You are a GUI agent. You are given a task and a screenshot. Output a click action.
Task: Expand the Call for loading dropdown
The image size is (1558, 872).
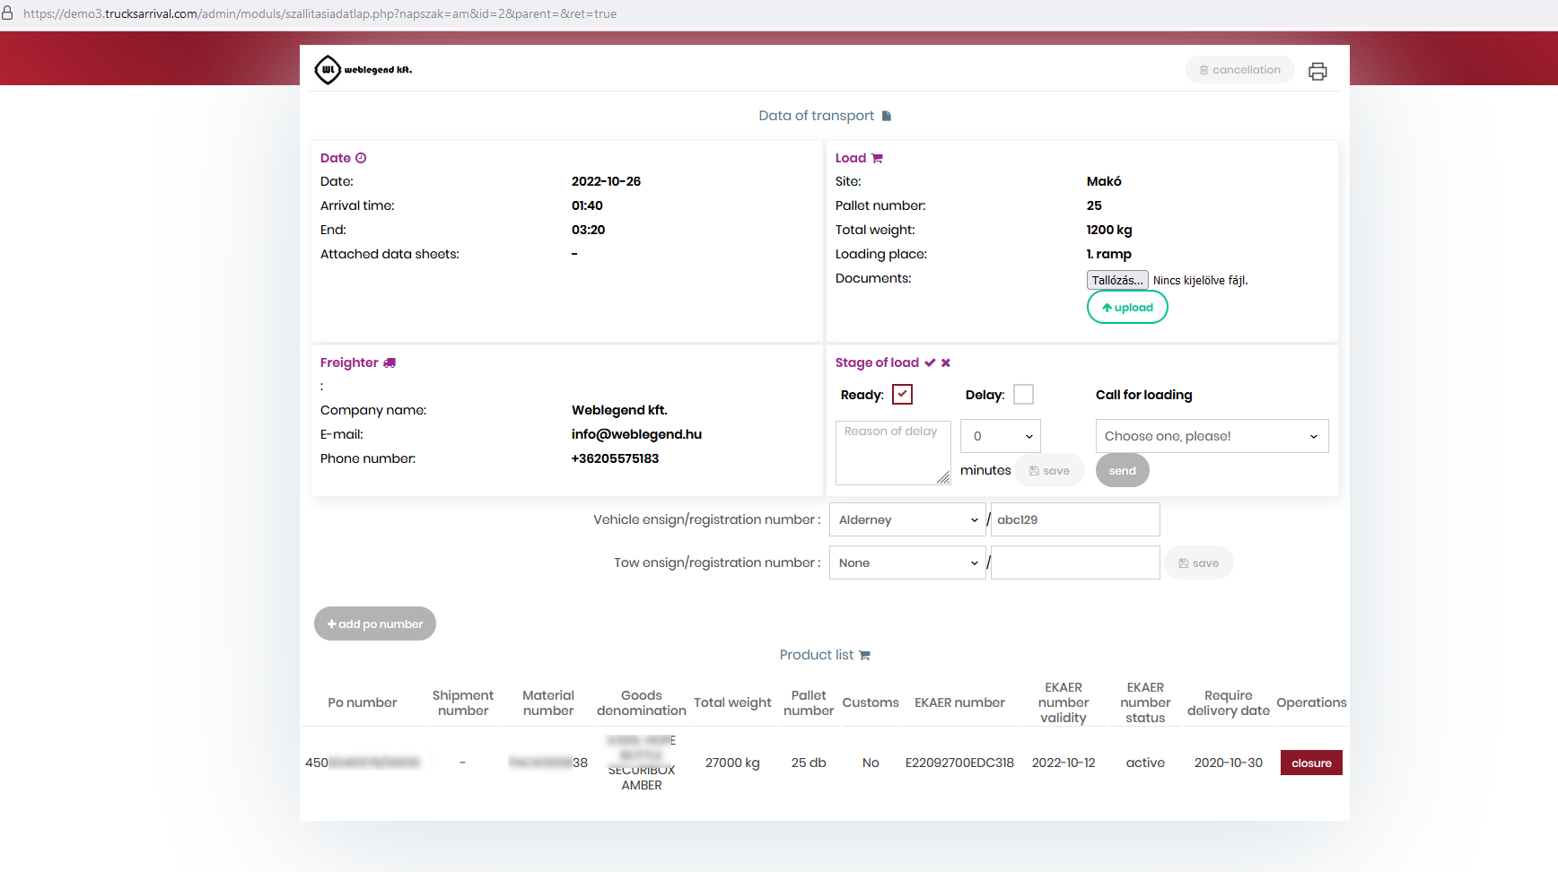[1212, 436]
